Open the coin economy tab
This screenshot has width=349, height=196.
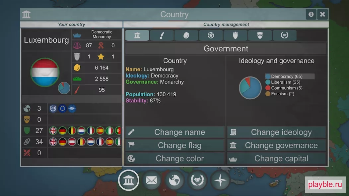[186, 35]
